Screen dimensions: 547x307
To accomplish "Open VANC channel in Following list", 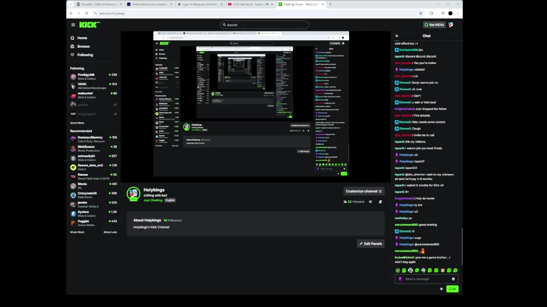I will click(94, 86).
